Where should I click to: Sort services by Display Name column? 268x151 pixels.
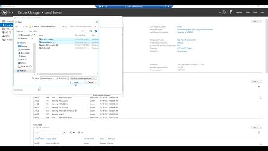tap(51, 139)
